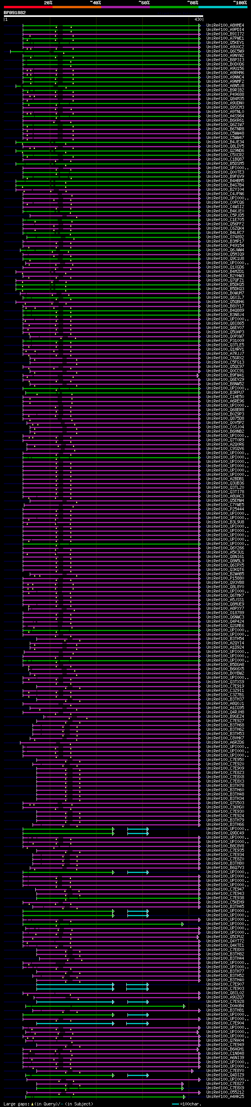
Task: Select hit UniRef100_C5KEH9
Action: point(225,902)
